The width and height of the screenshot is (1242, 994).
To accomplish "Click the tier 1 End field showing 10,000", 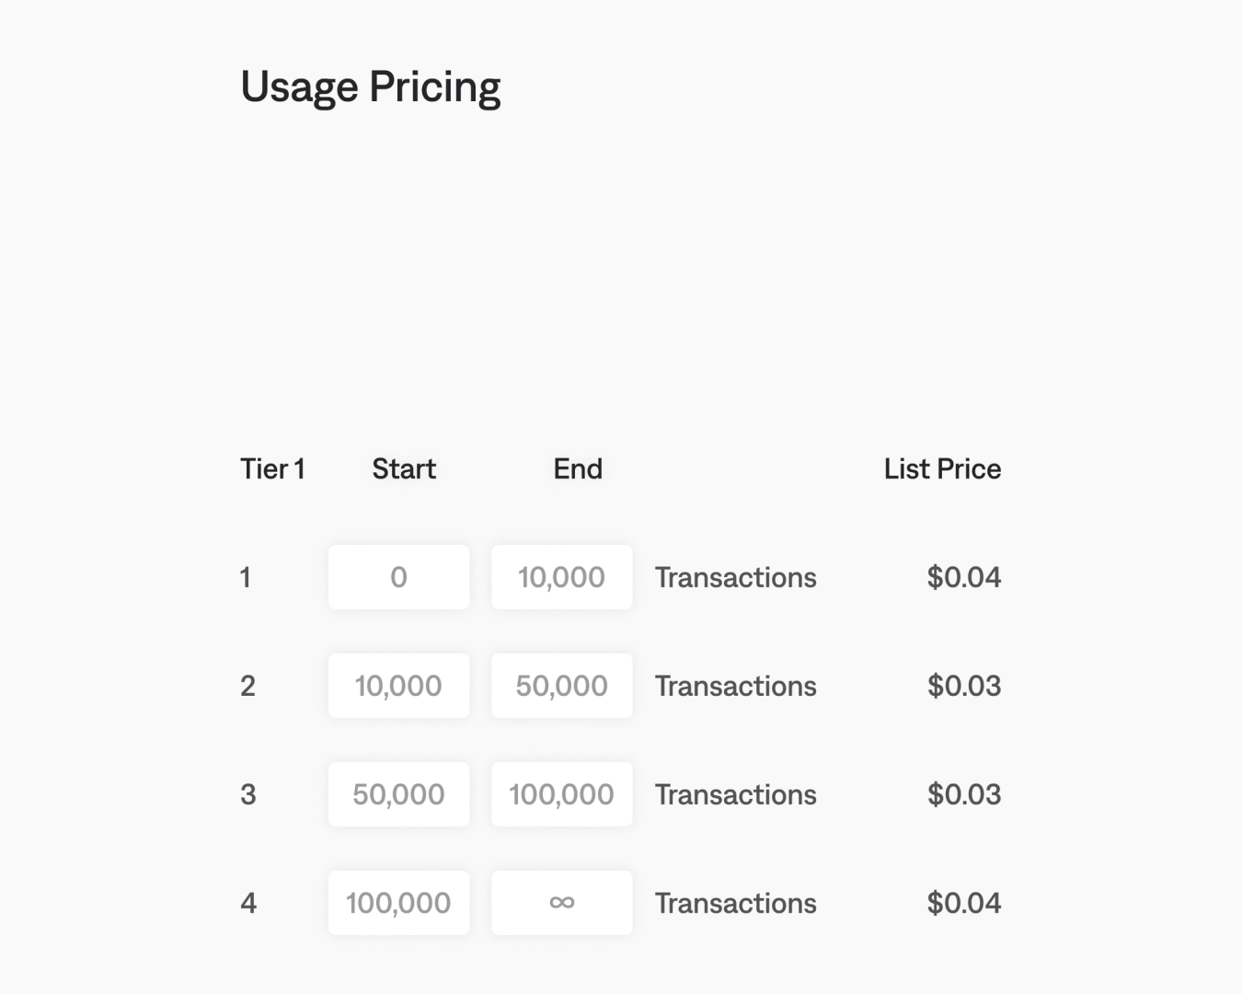I will [x=561, y=577].
